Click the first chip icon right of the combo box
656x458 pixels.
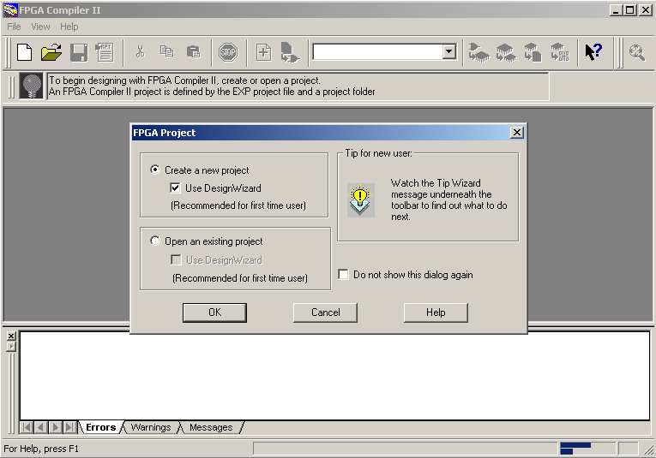478,52
